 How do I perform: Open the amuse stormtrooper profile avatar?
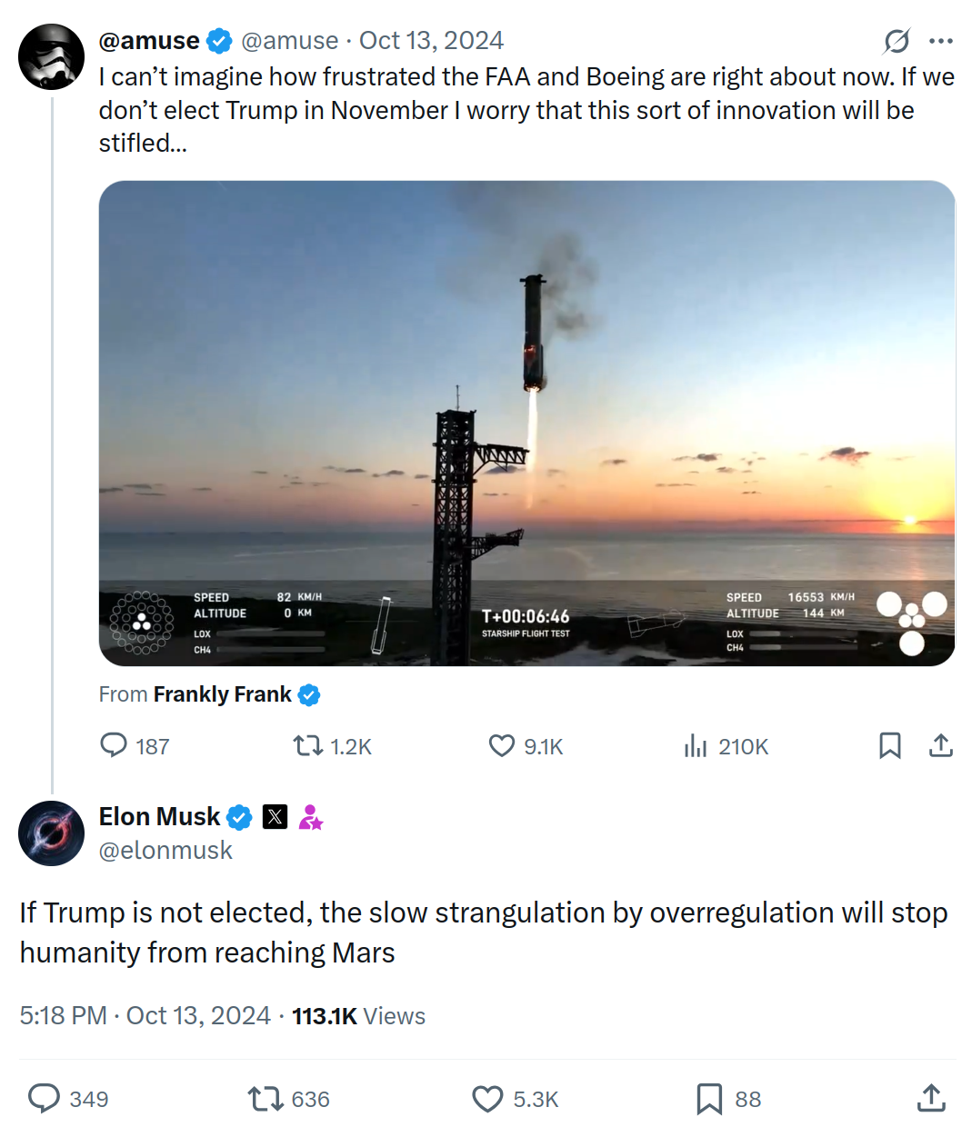point(52,57)
